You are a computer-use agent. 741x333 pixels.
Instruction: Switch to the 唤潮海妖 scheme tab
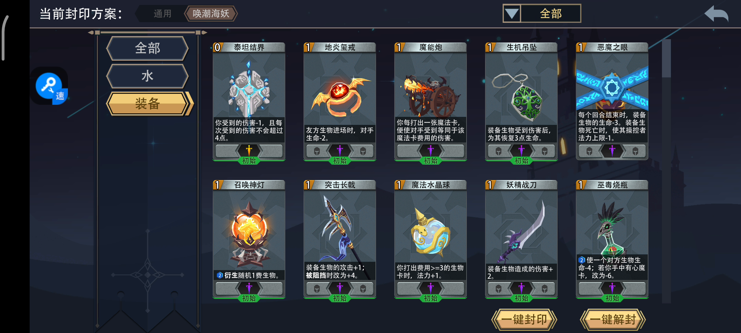point(211,14)
